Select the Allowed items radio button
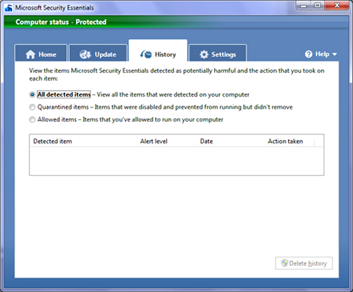Image resolution: width=353 pixels, height=292 pixels. (32, 120)
